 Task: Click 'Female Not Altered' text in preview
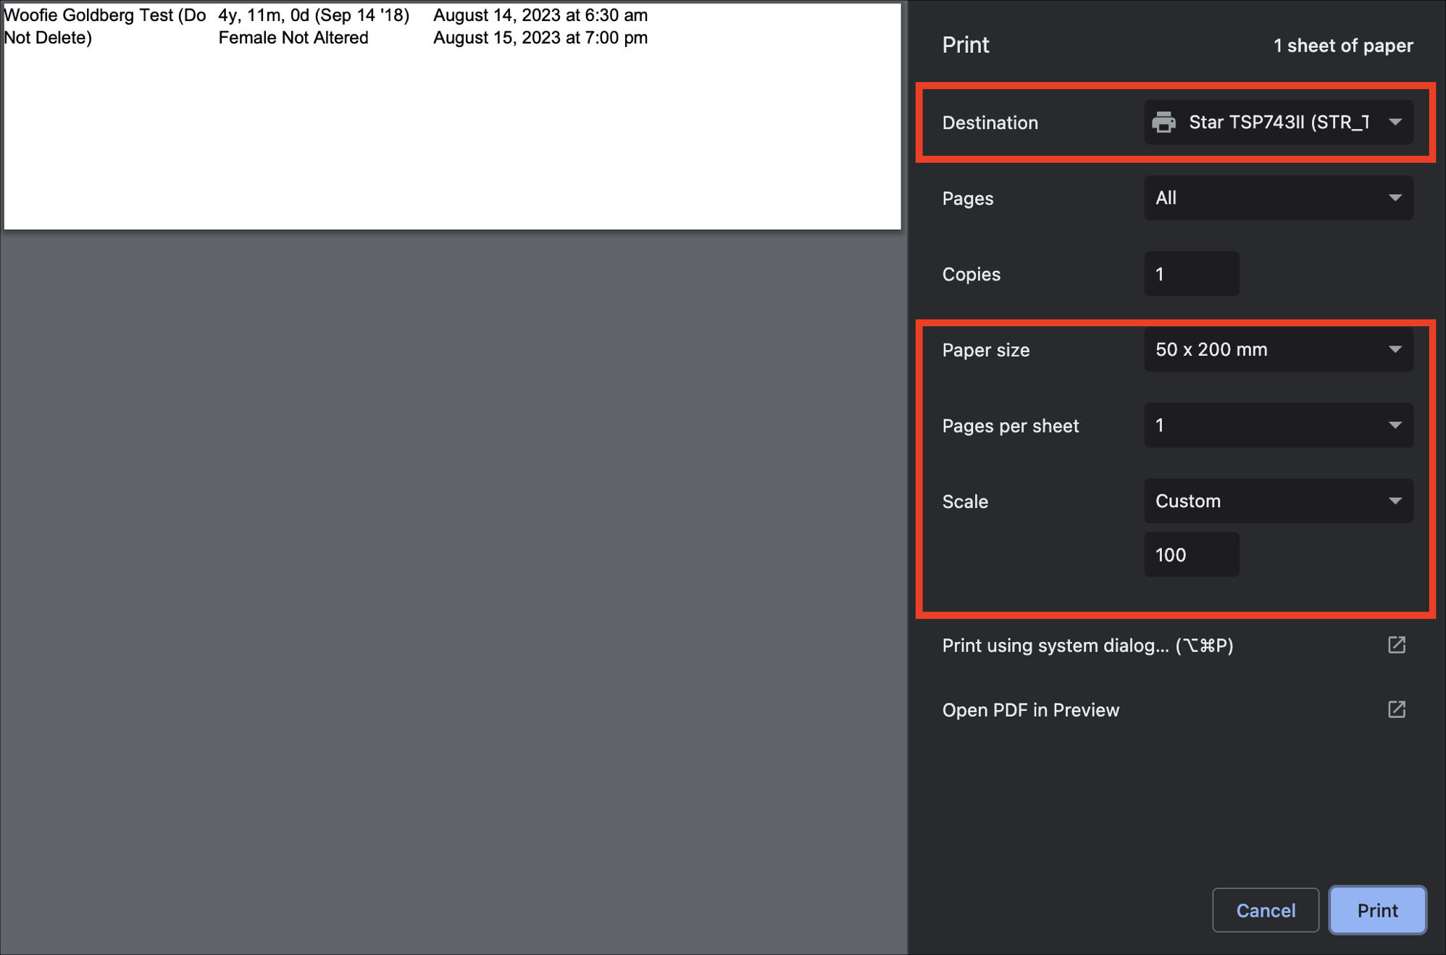coord(293,38)
